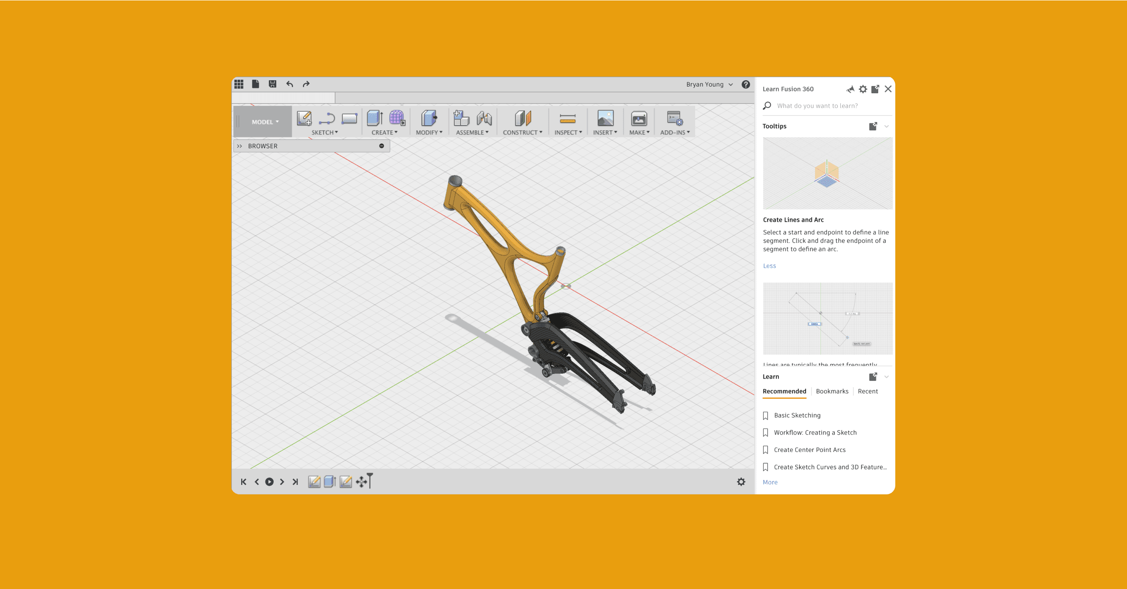
Task: Click the Measure ruler icon
Action: tap(568, 119)
